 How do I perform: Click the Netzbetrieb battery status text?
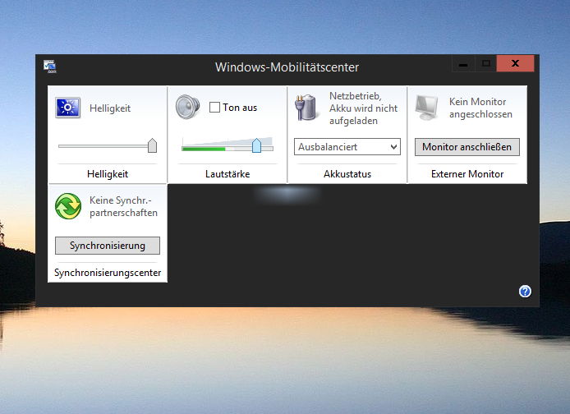[x=363, y=108]
